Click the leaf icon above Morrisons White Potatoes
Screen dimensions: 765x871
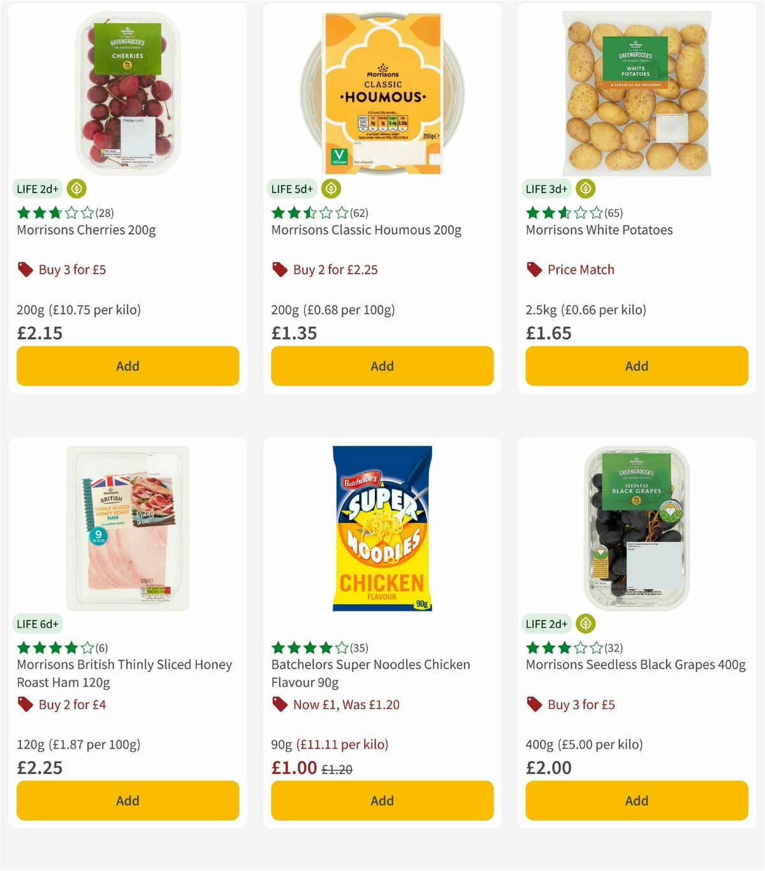tap(585, 189)
